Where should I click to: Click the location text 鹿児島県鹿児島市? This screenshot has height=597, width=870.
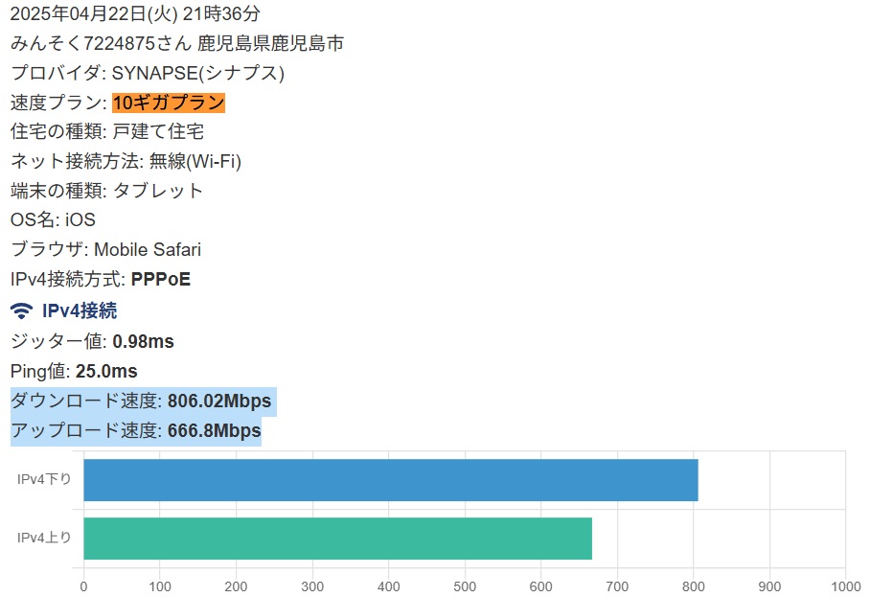(x=271, y=43)
